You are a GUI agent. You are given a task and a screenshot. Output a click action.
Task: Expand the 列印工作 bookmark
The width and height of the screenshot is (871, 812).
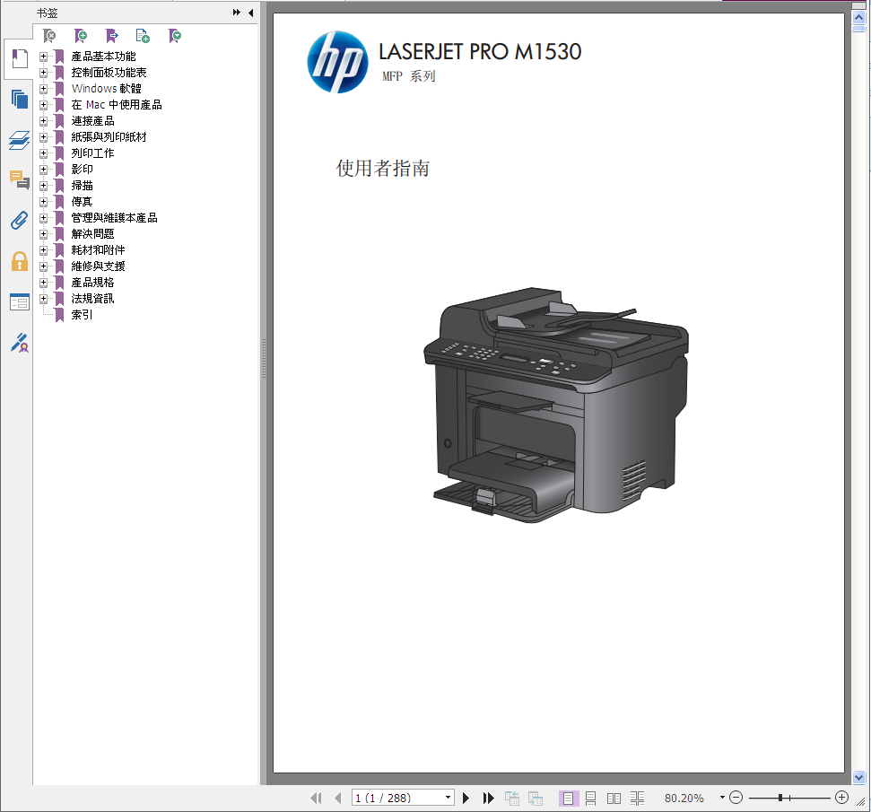pyautogui.click(x=43, y=153)
